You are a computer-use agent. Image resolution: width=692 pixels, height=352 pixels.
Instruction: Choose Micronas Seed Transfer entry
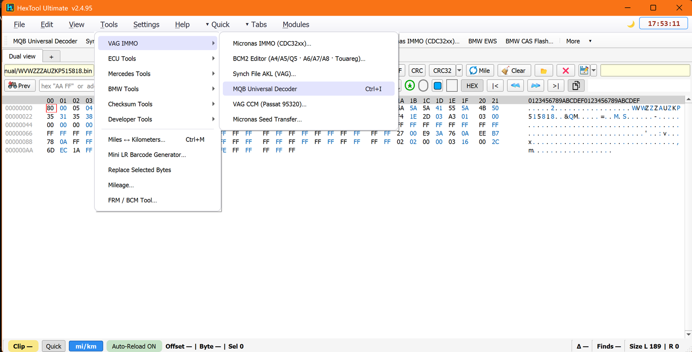[308, 119]
